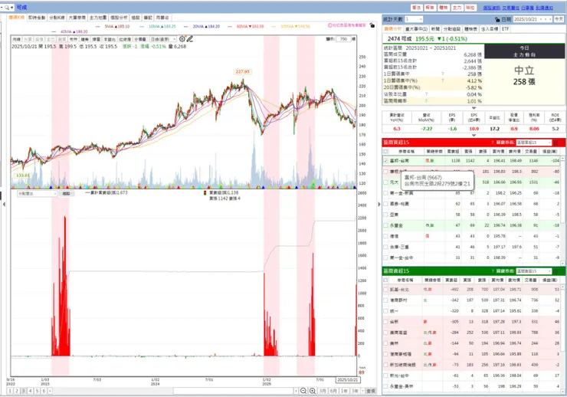Screen dimensions: 567x397
Task: Click help icon next to 1日籌碼集中
Action: pyautogui.click(x=443, y=74)
